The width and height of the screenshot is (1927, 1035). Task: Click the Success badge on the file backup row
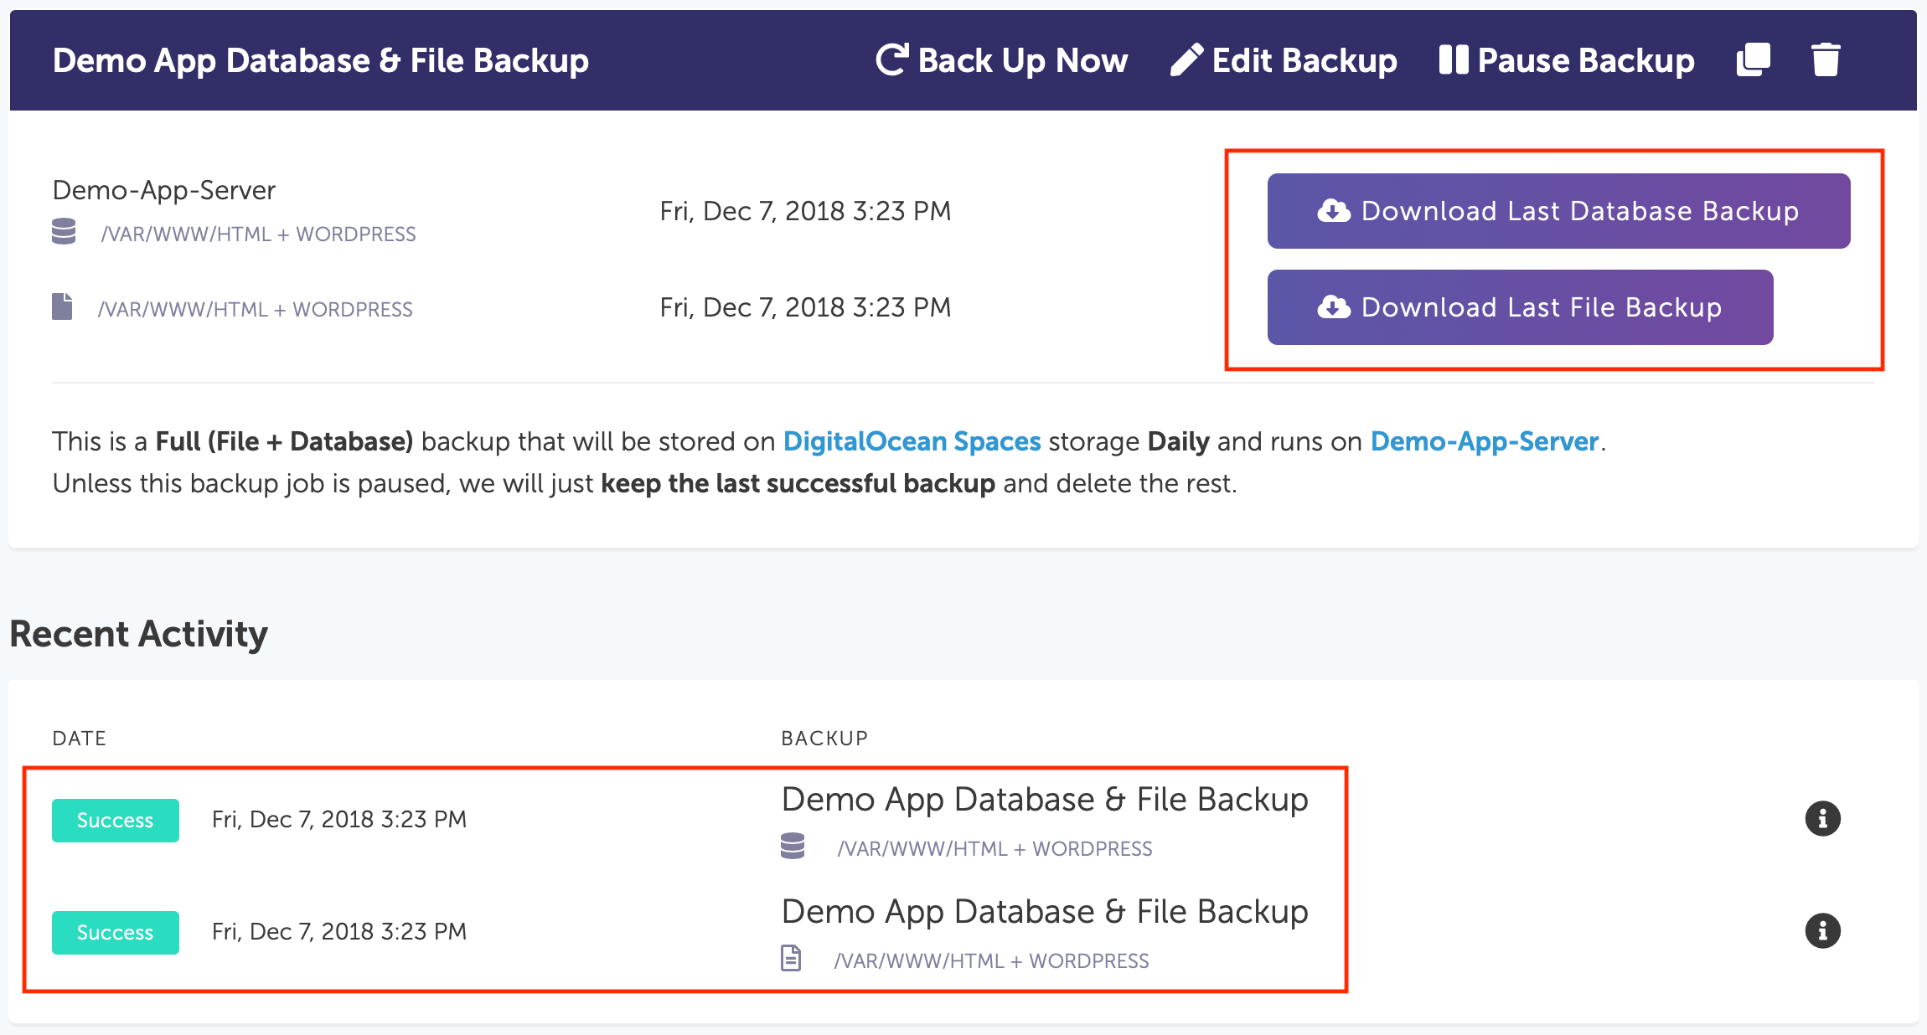(x=116, y=933)
